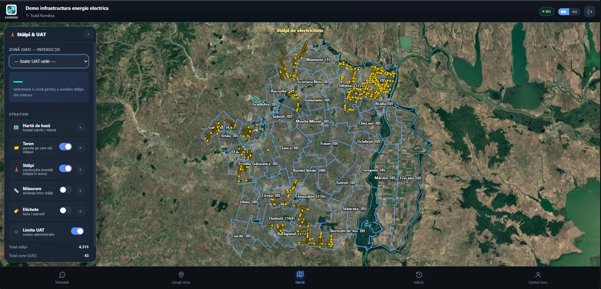Screen dimensions: 601x289
Task: Click options icon in Teren row
Action: coord(80,147)
